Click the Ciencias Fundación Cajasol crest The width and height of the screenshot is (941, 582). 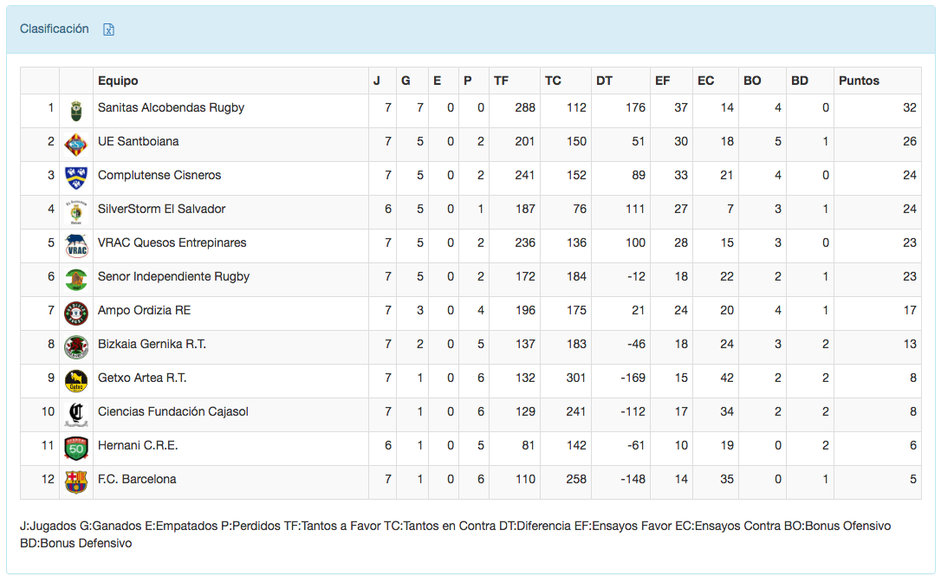tap(76, 414)
